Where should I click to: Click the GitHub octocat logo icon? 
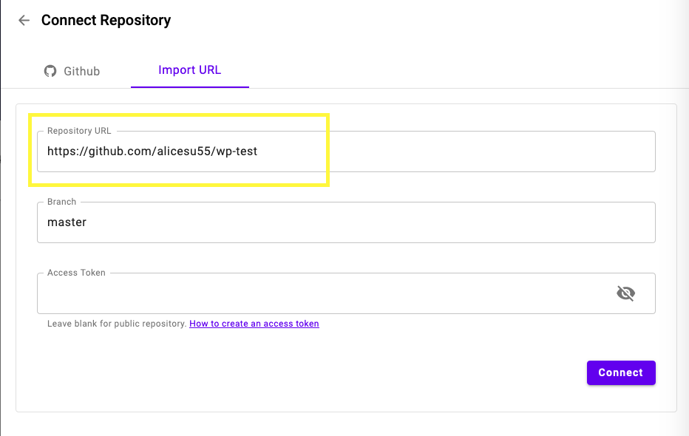pyautogui.click(x=50, y=71)
